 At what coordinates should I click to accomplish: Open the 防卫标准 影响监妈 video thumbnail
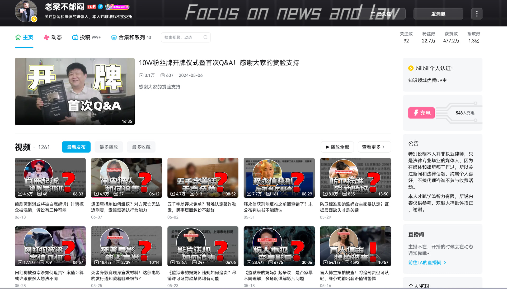(355, 178)
